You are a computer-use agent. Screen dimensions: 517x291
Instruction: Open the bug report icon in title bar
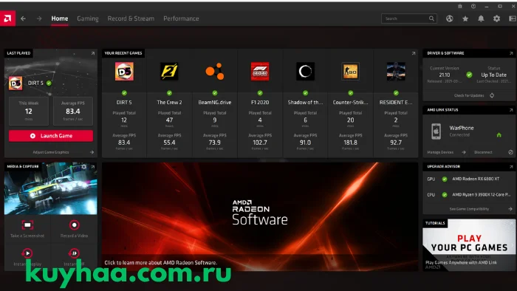[x=460, y=6]
